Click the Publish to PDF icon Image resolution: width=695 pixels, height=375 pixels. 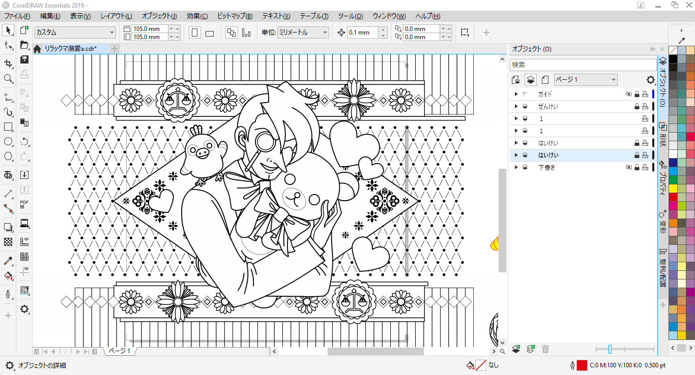pyautogui.click(x=24, y=204)
